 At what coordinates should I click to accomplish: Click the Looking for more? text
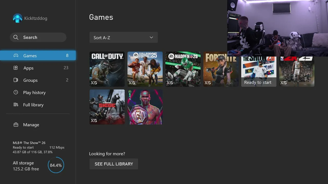pyautogui.click(x=107, y=154)
